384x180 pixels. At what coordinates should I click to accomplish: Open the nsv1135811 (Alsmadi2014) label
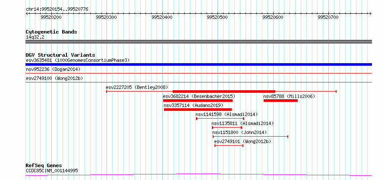242,123
